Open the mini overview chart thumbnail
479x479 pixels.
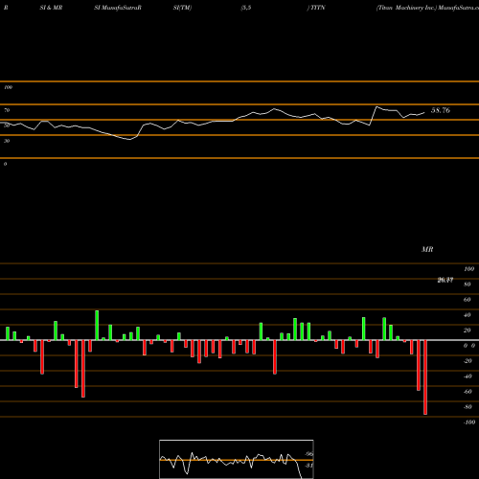[x=237, y=459]
